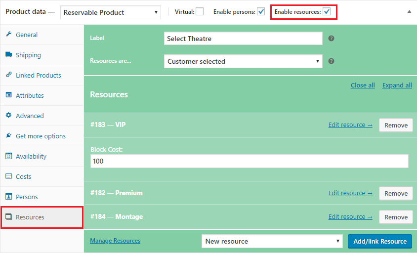Expand the New resource dropdown
The height and width of the screenshot is (253, 417).
click(x=272, y=241)
